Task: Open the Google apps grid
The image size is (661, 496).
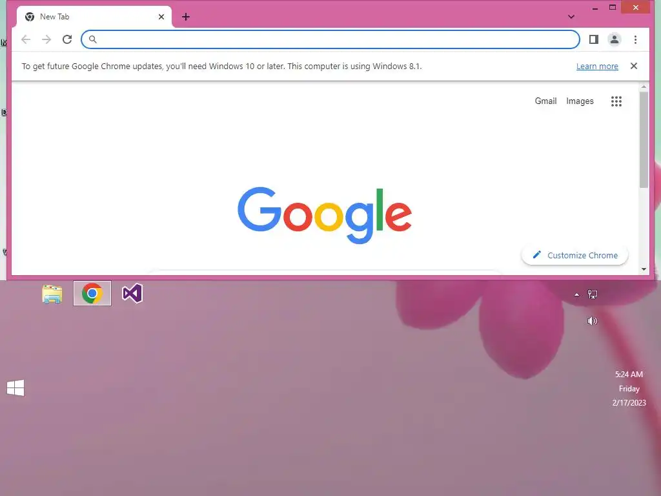Action: (616, 101)
